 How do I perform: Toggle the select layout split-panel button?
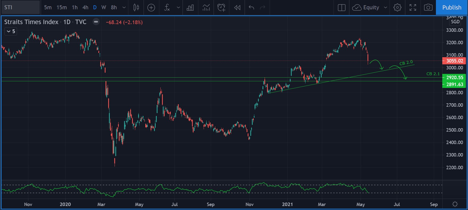click(x=342, y=7)
